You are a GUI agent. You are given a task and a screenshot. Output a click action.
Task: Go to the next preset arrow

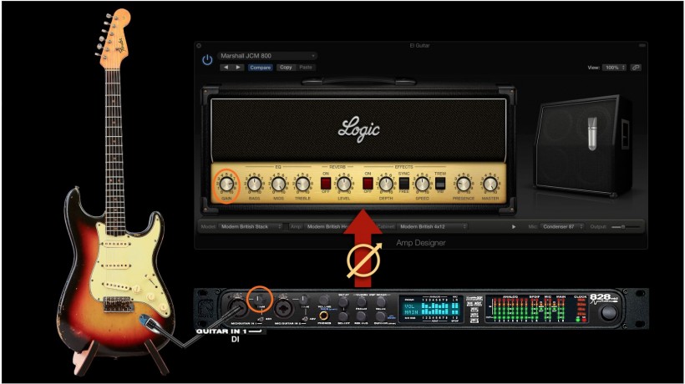(237, 67)
